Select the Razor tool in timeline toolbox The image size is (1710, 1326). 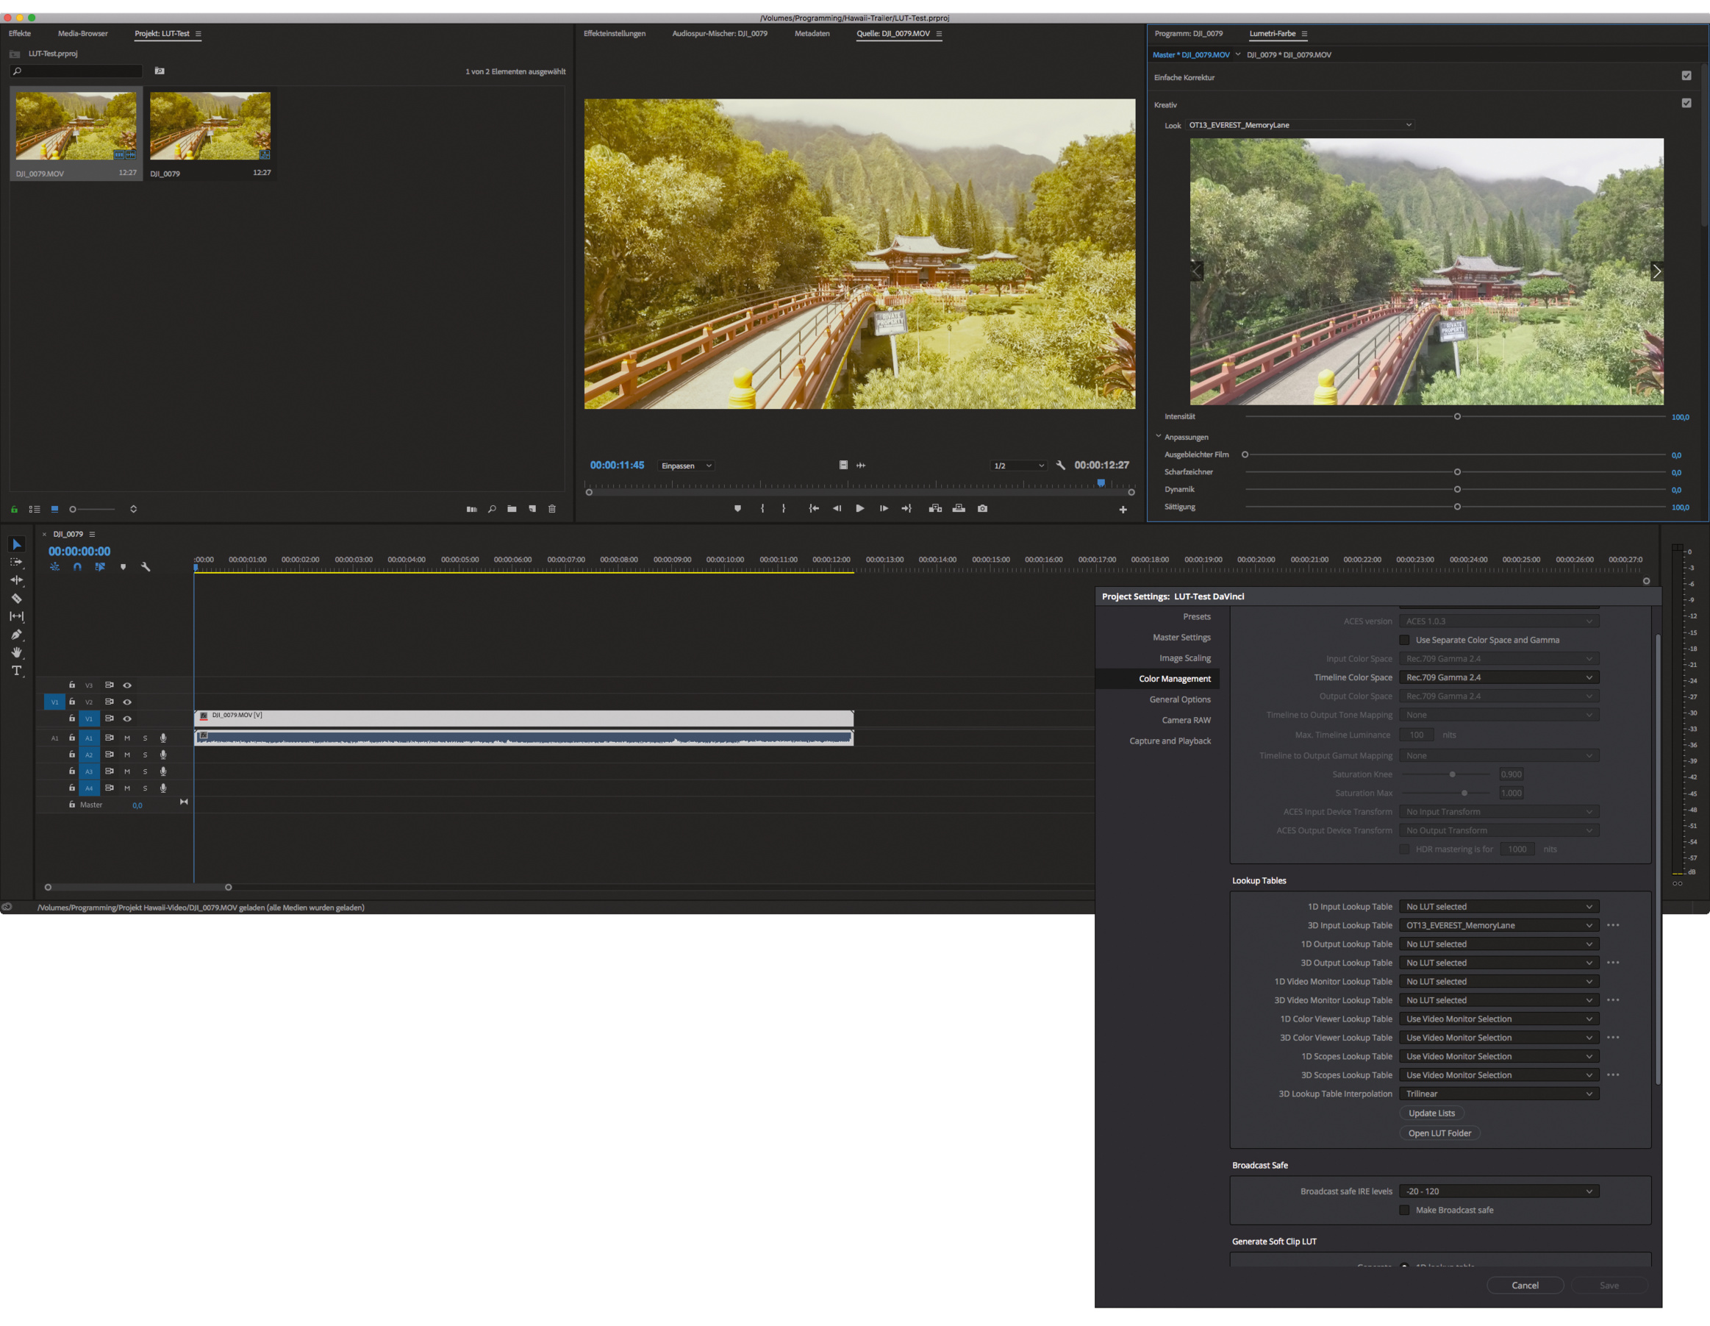tap(16, 599)
